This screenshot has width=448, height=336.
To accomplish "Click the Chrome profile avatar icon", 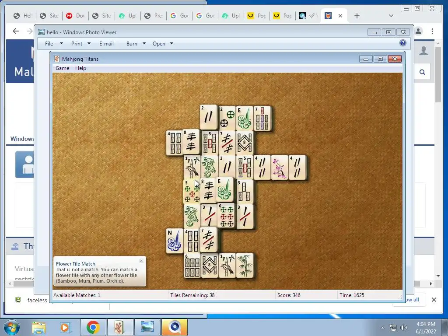I will tap(419, 31).
